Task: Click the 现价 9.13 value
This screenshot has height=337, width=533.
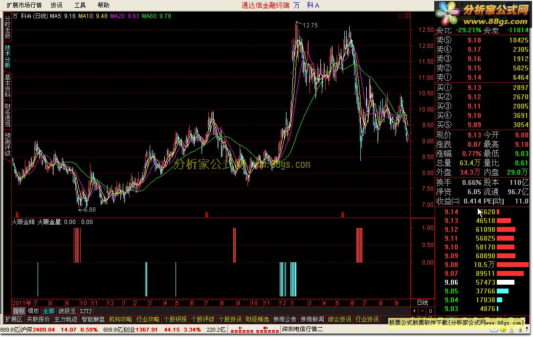Action: click(x=474, y=135)
